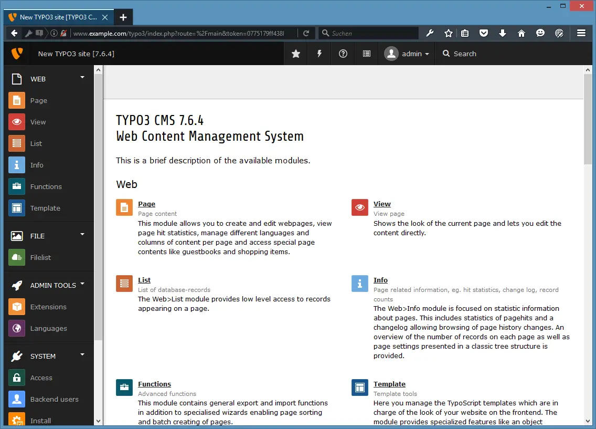Screen dimensions: 596x429
Task: Select the New TYPO3 site browser tab
Action: (59, 17)
